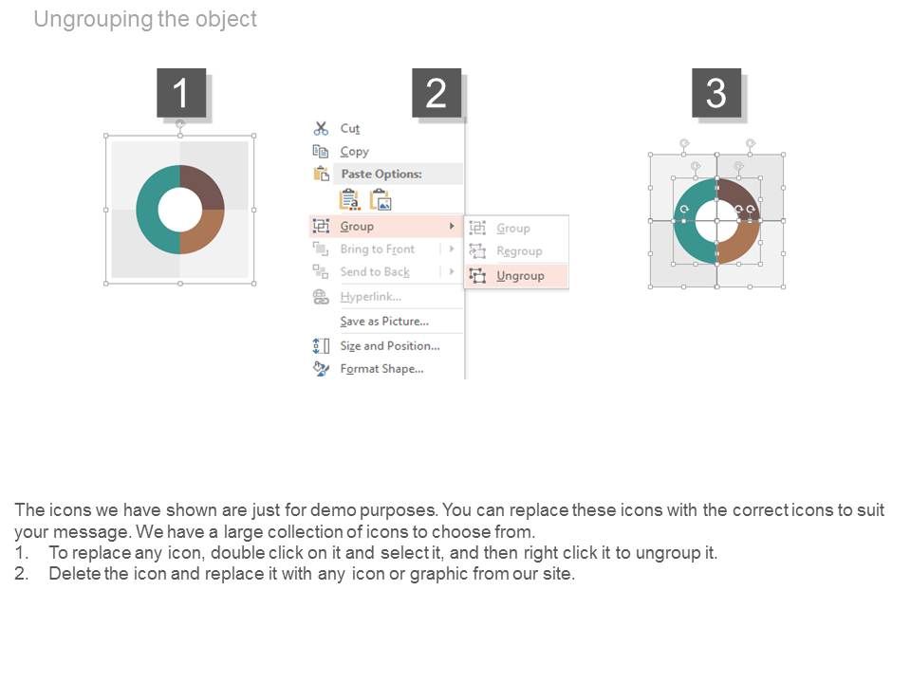Click the Cut scissors icon
Viewport: 911px width, 683px height.
coord(321,128)
